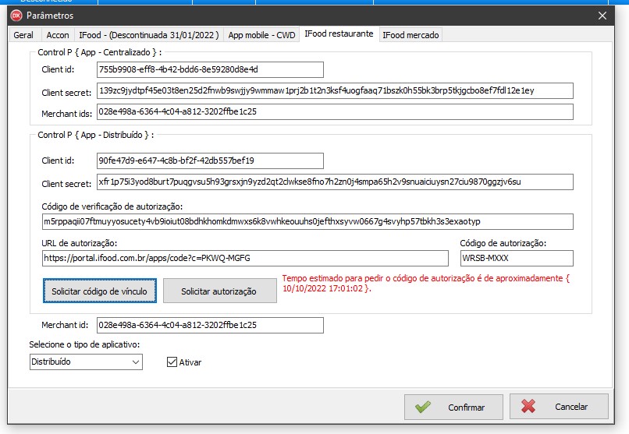
Task: Click the bottom Merchant id field
Action: tap(210, 325)
